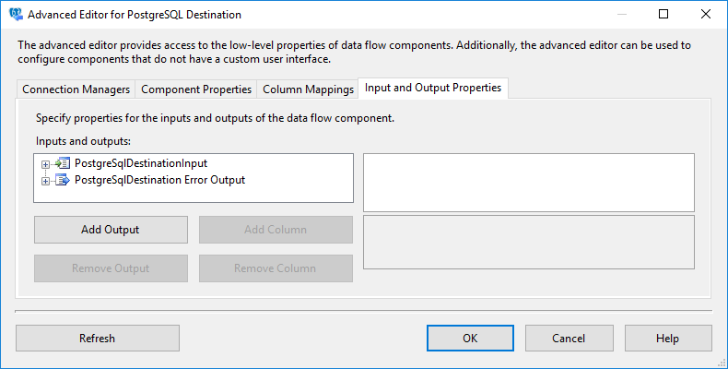Expand the PostgreSqlDestinationInput tree node
The image size is (728, 369).
(44, 164)
